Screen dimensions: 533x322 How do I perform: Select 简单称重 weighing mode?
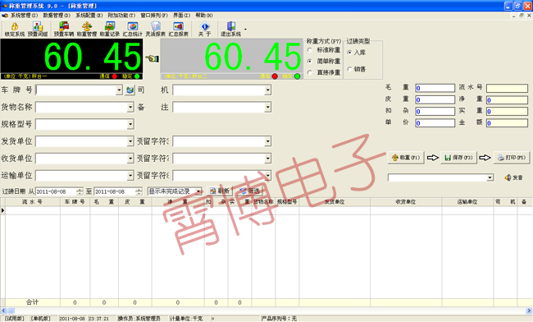(x=310, y=62)
